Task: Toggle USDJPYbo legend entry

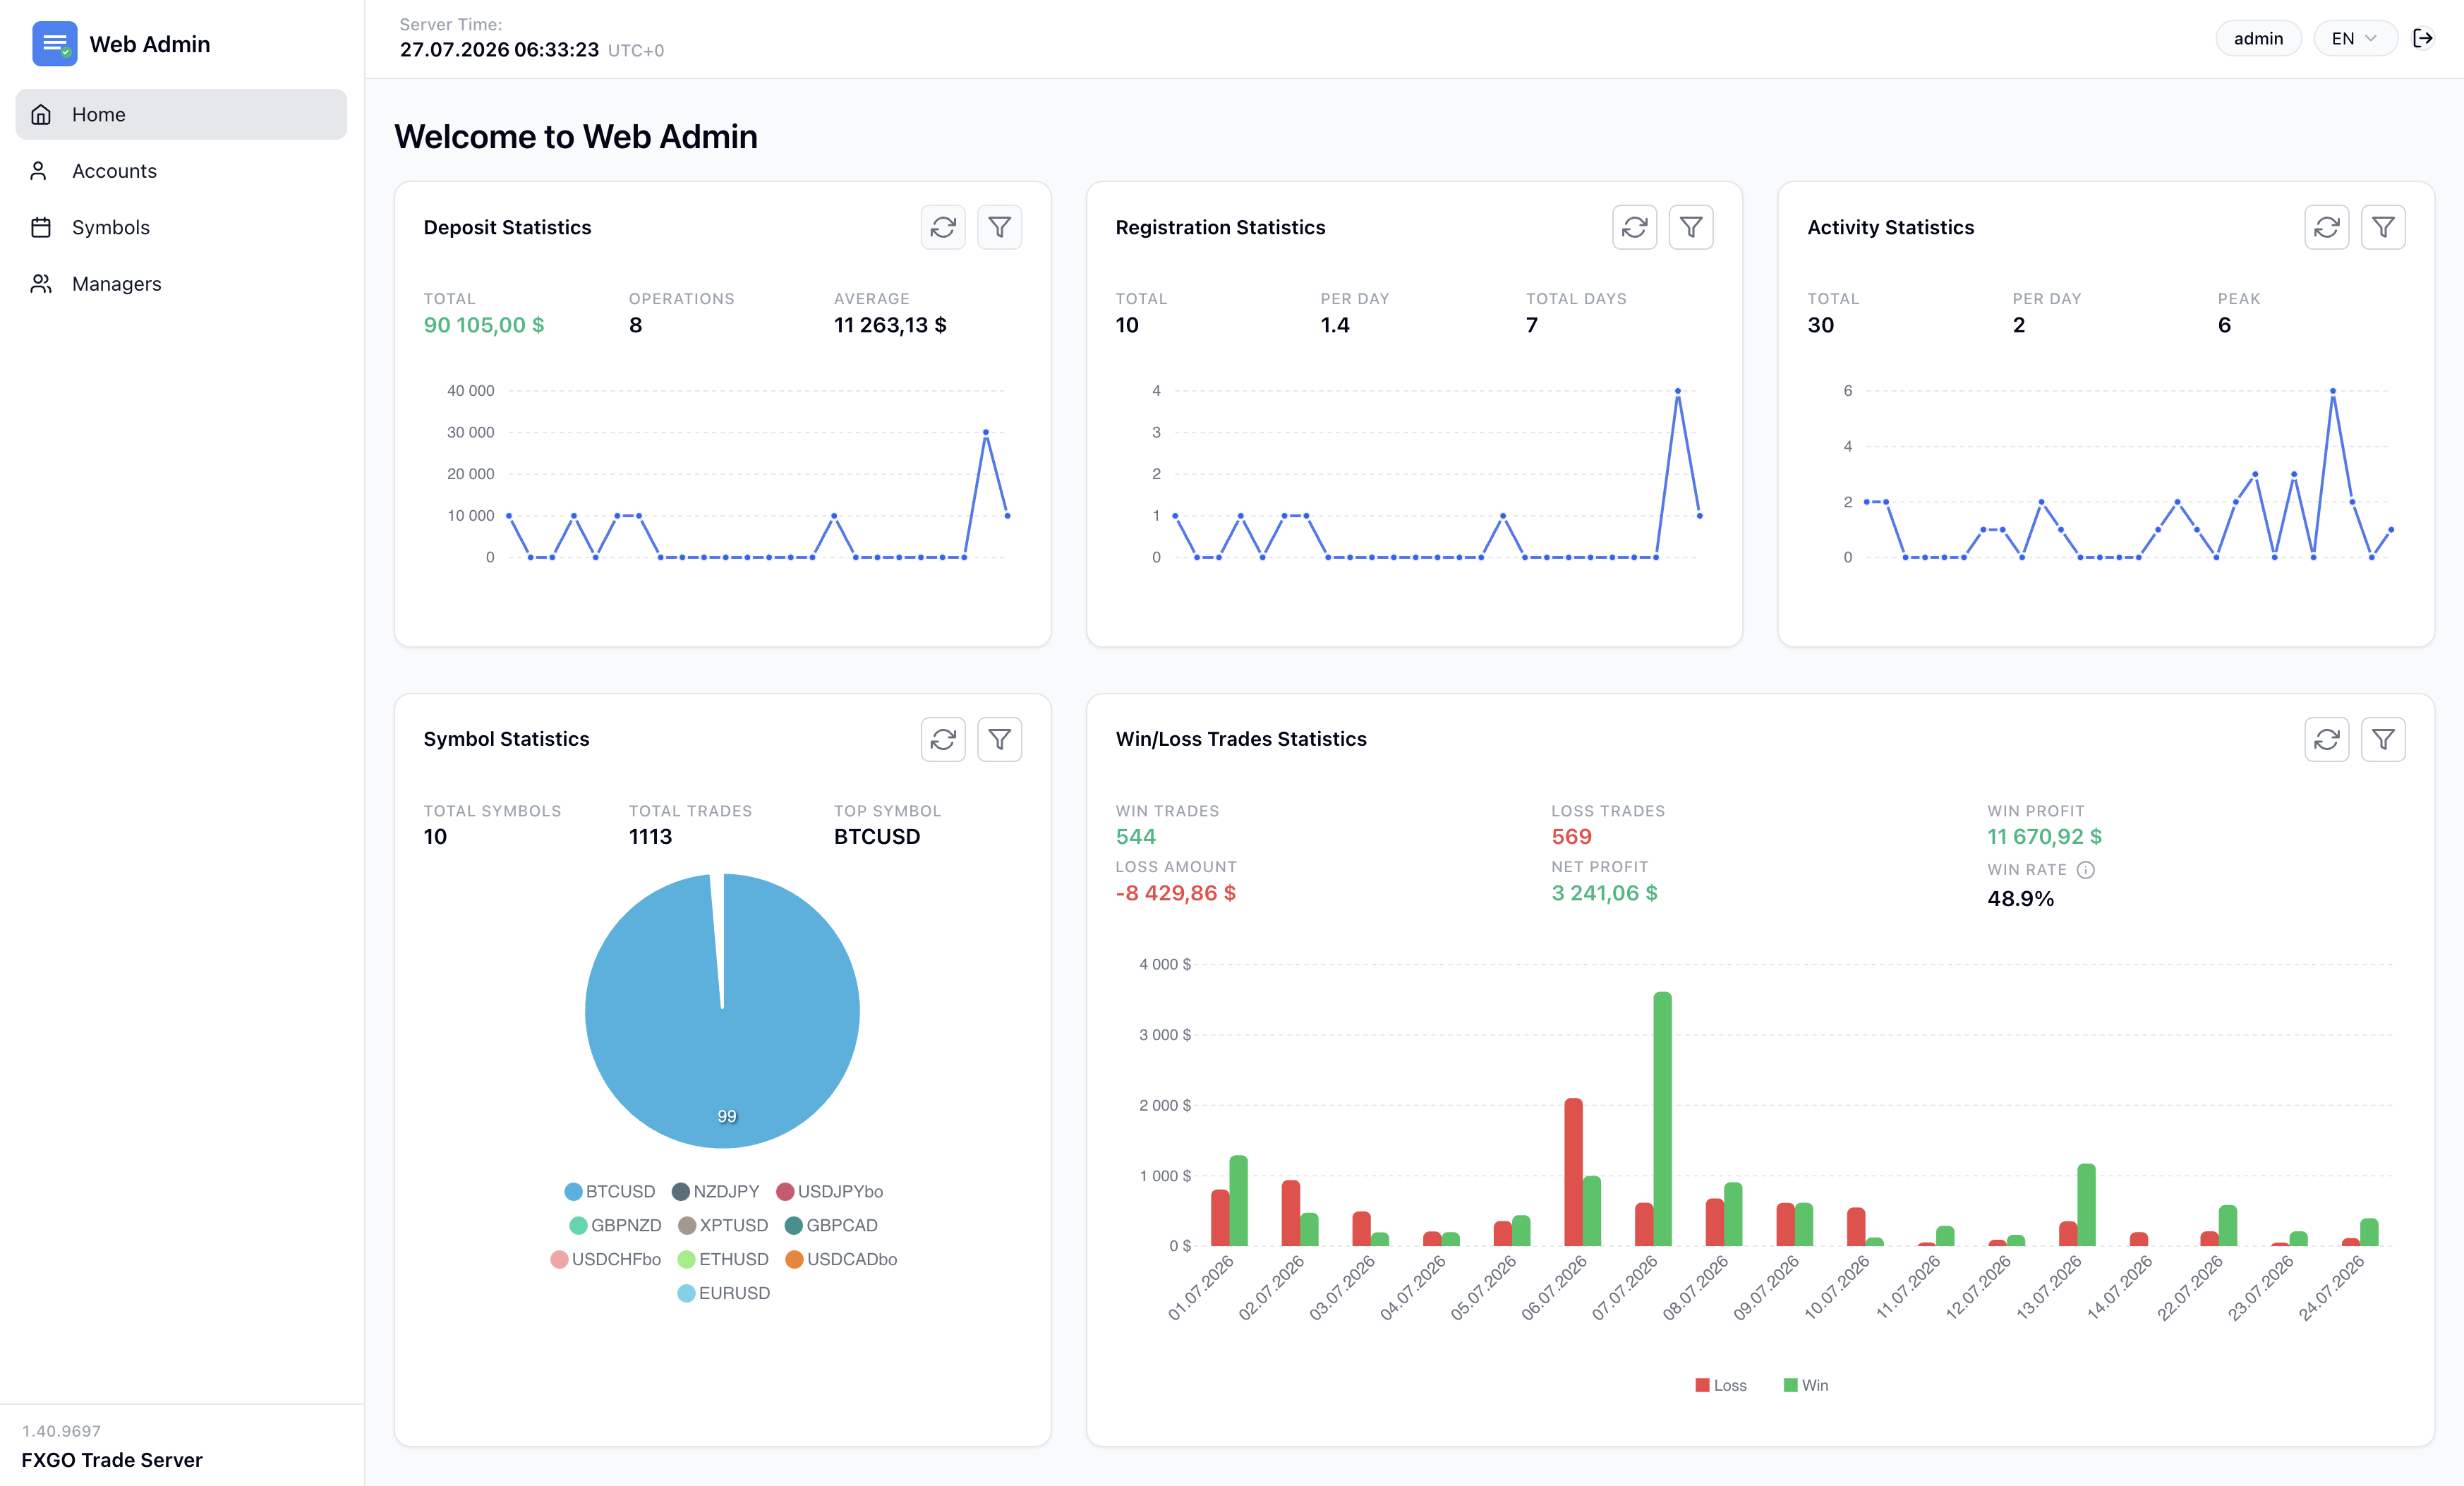Action: (x=830, y=1191)
